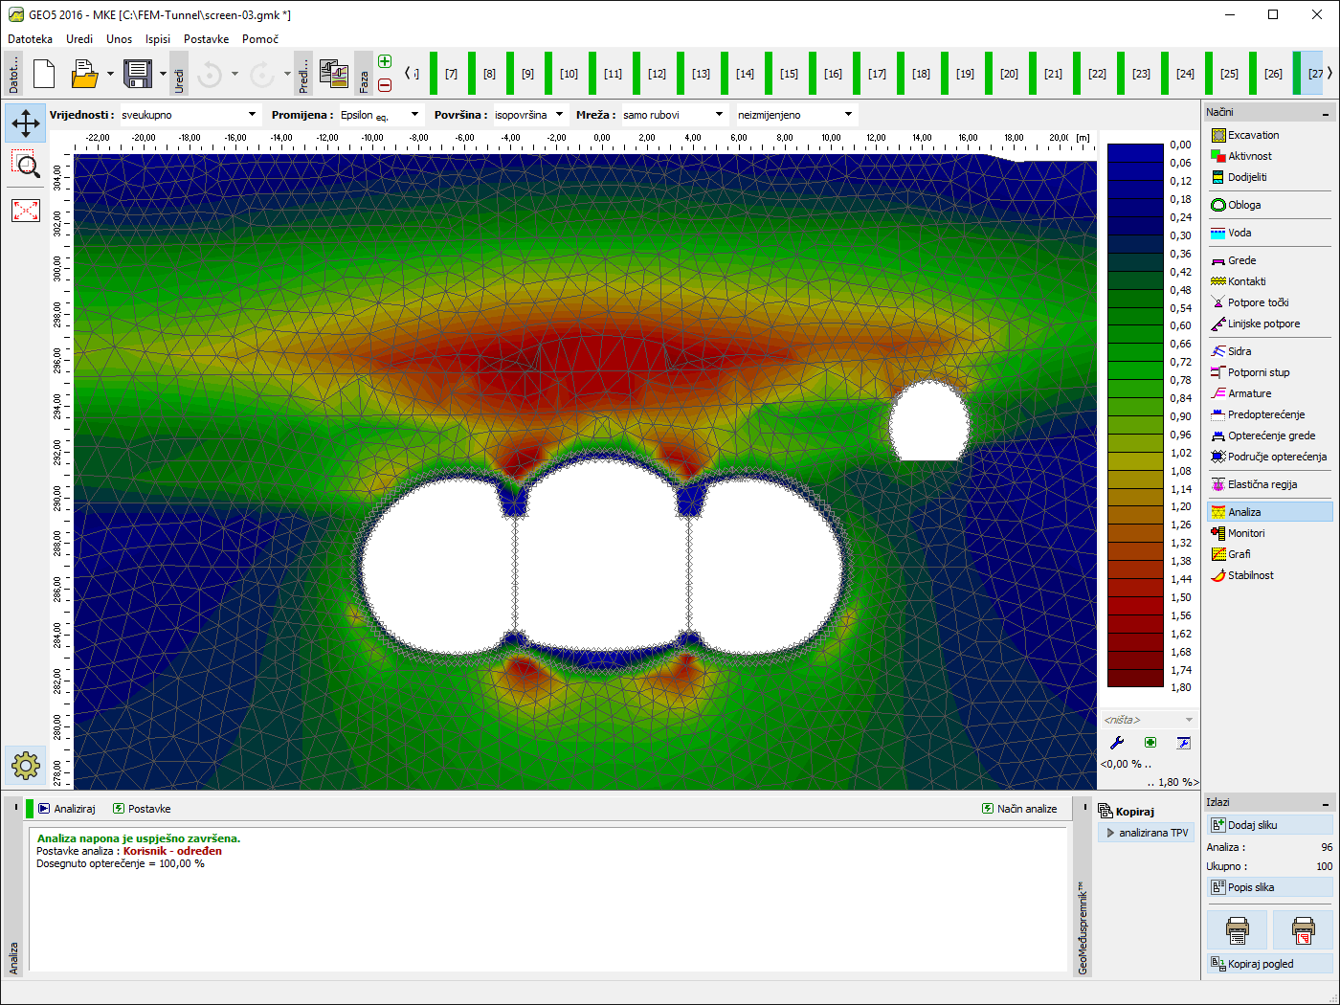The height and width of the screenshot is (1005, 1340).
Task: Add a construction stage with green plus
Action: pyautogui.click(x=385, y=62)
